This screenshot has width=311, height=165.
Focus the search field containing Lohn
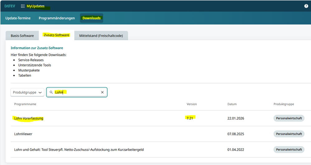[77, 92]
